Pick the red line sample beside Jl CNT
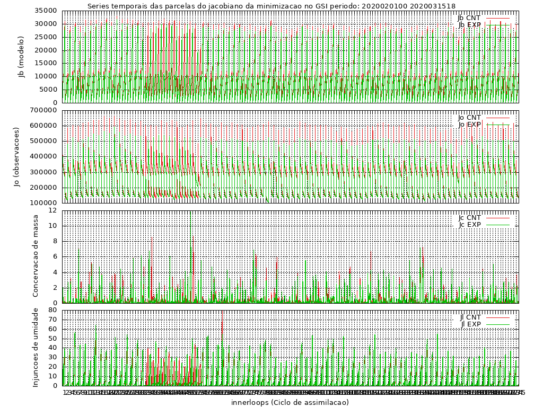Image resolution: width=543 pixels, height=407 pixels. point(498,317)
